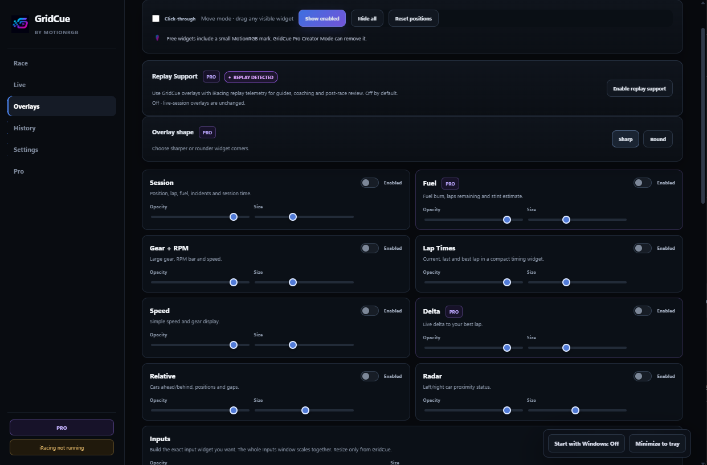Image resolution: width=707 pixels, height=465 pixels.
Task: Open History from the sidebar
Action: (x=62, y=128)
